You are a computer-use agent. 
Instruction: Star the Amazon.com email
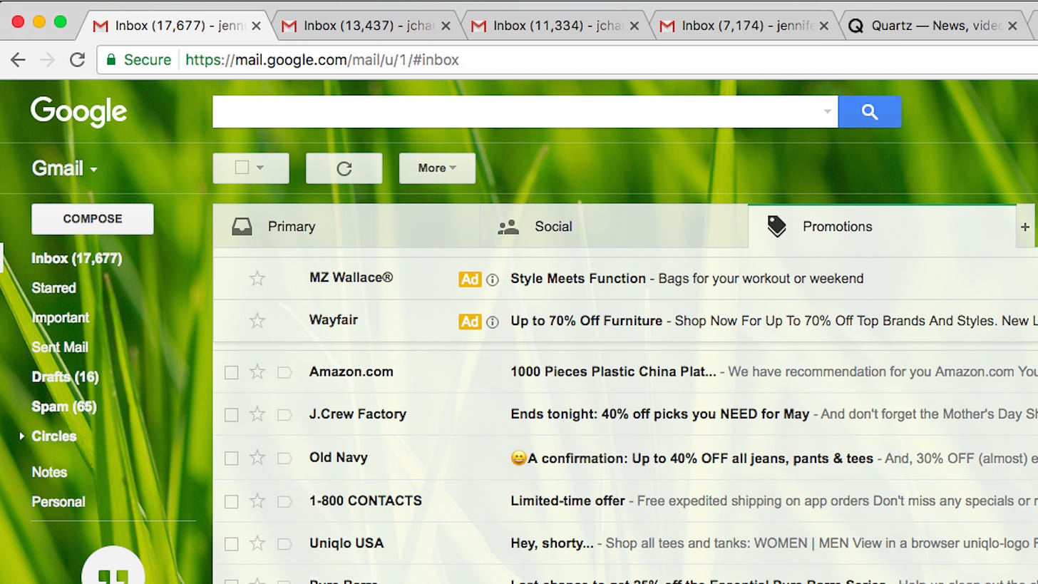pos(257,372)
